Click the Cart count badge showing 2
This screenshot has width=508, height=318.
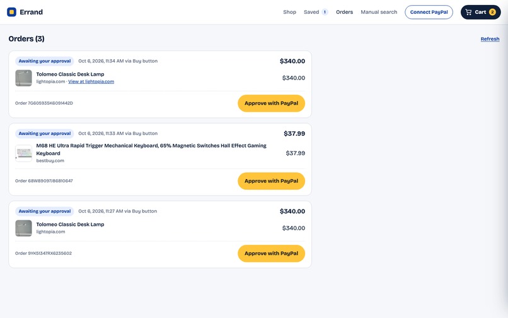pos(492,12)
